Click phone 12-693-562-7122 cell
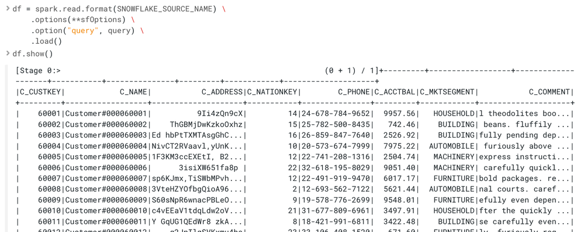584x232 pixels. (x=336, y=189)
